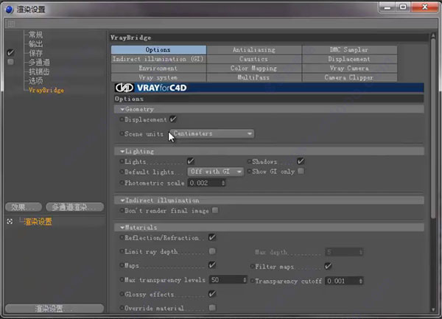The height and width of the screenshot is (319, 442).
Task: Open the Vray system tab
Action: [158, 77]
